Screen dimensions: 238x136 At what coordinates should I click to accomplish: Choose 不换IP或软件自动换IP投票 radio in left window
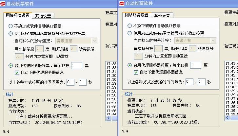tap(11, 26)
